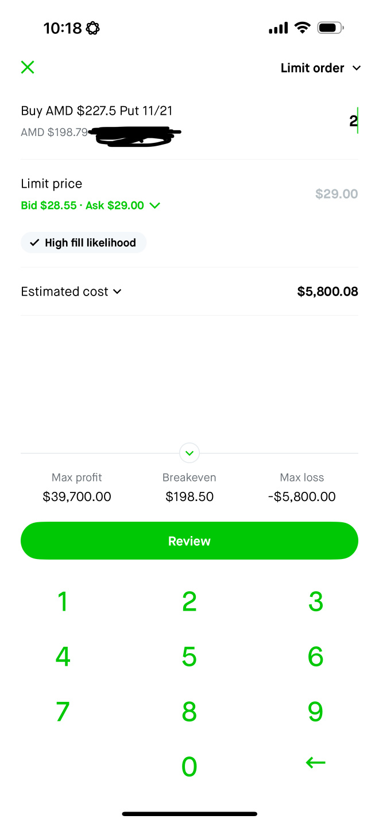The image size is (379, 823).
Task: Collapse the profit summary with the circled chevron
Action: pos(189,453)
